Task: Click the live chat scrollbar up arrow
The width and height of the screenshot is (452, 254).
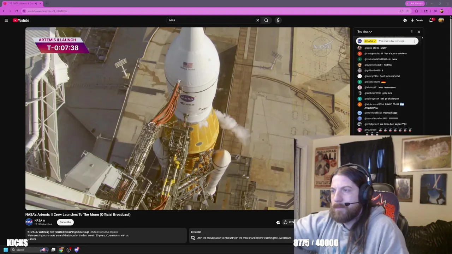Action: click(422, 38)
